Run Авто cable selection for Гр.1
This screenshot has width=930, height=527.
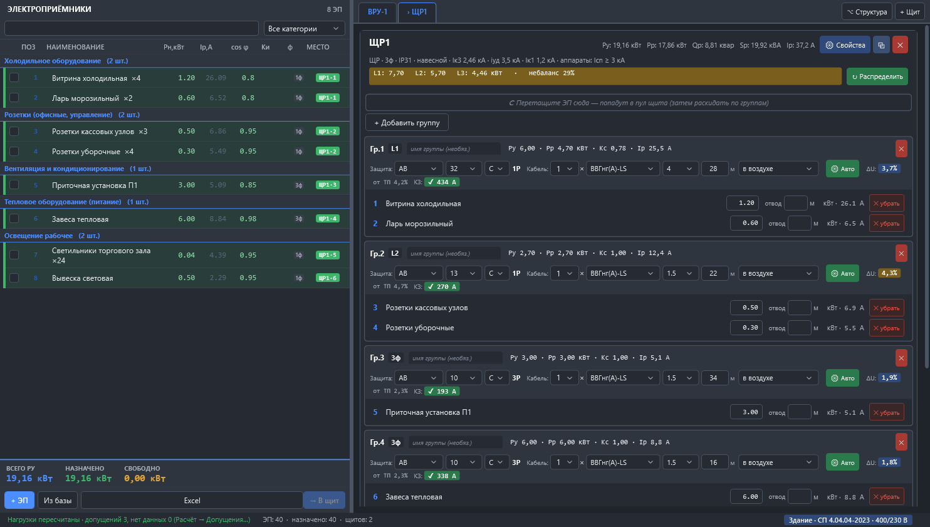coord(842,169)
